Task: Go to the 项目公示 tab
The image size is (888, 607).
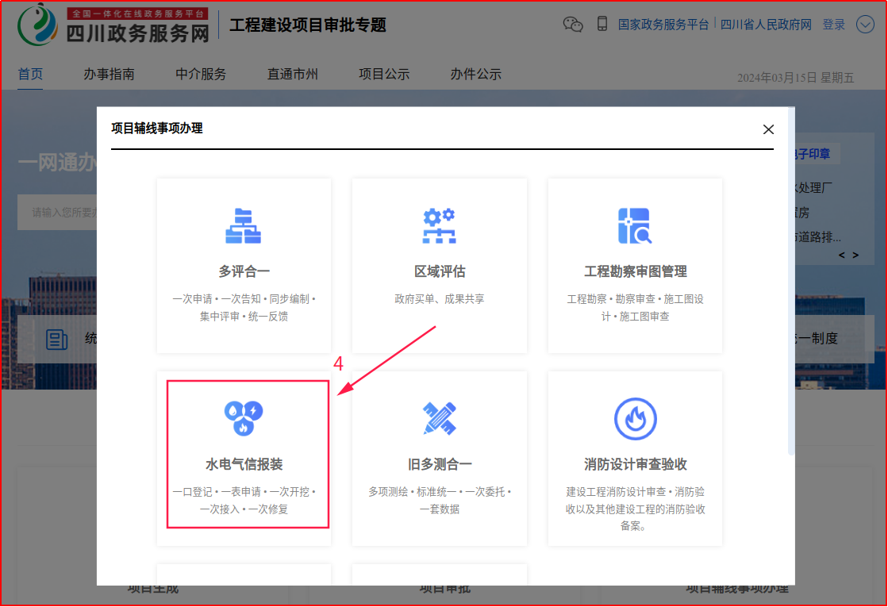Action: [x=384, y=74]
